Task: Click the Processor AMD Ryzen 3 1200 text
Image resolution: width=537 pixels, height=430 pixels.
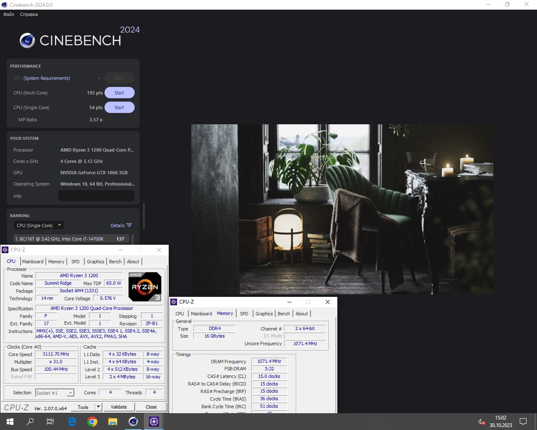Action: (x=97, y=150)
